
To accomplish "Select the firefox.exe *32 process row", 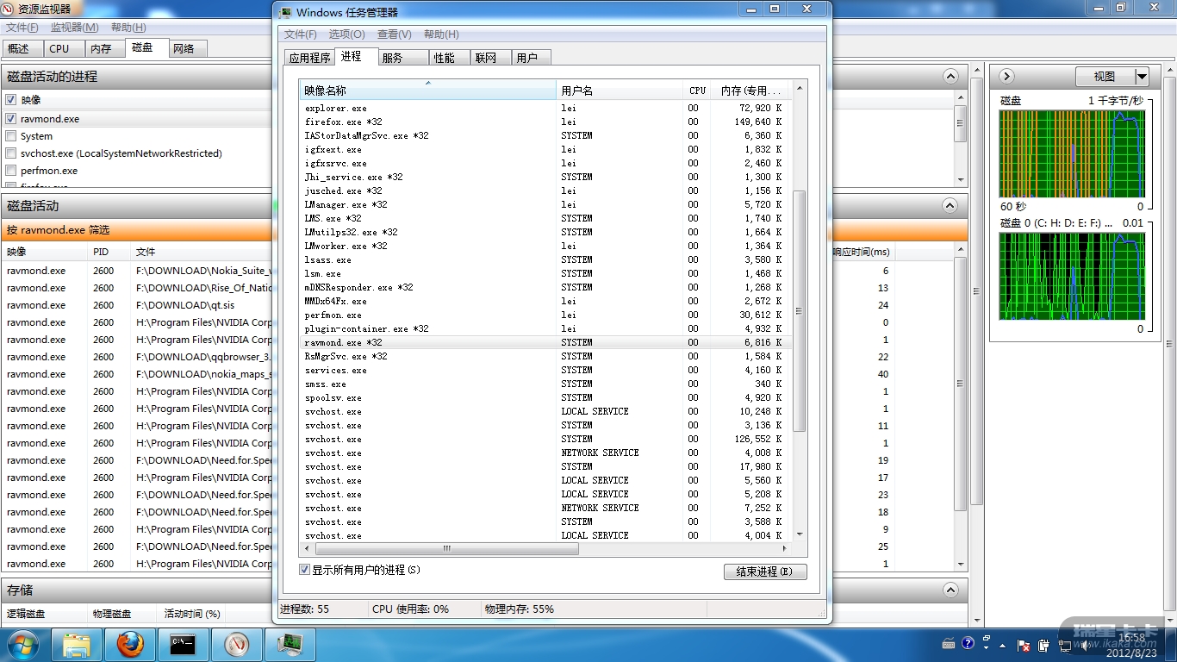I will (x=545, y=122).
